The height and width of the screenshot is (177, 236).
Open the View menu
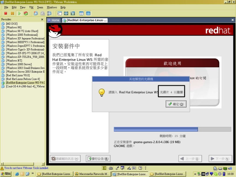click(23, 7)
